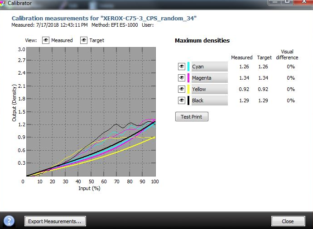Hide the Yellow channel eye icon

[x=182, y=89]
